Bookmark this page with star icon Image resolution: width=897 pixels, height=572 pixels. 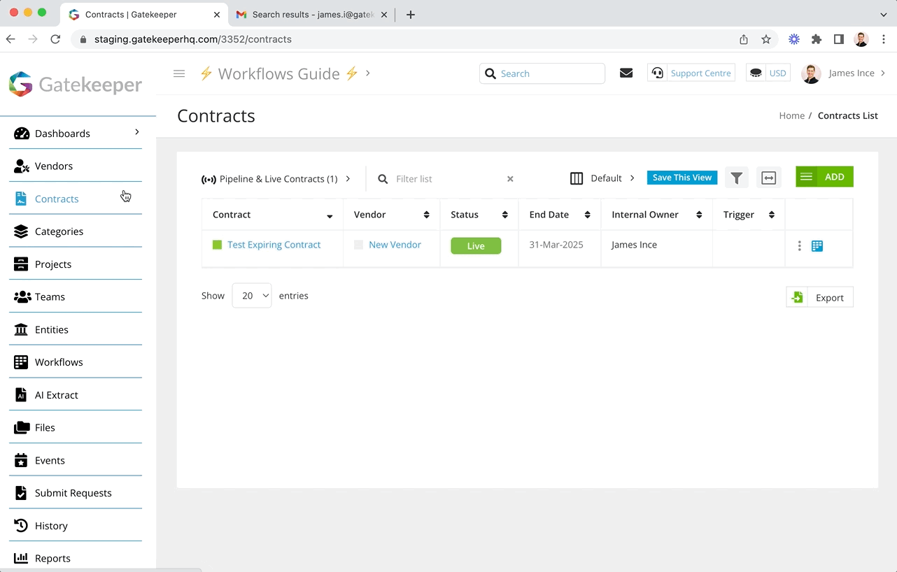click(x=766, y=39)
